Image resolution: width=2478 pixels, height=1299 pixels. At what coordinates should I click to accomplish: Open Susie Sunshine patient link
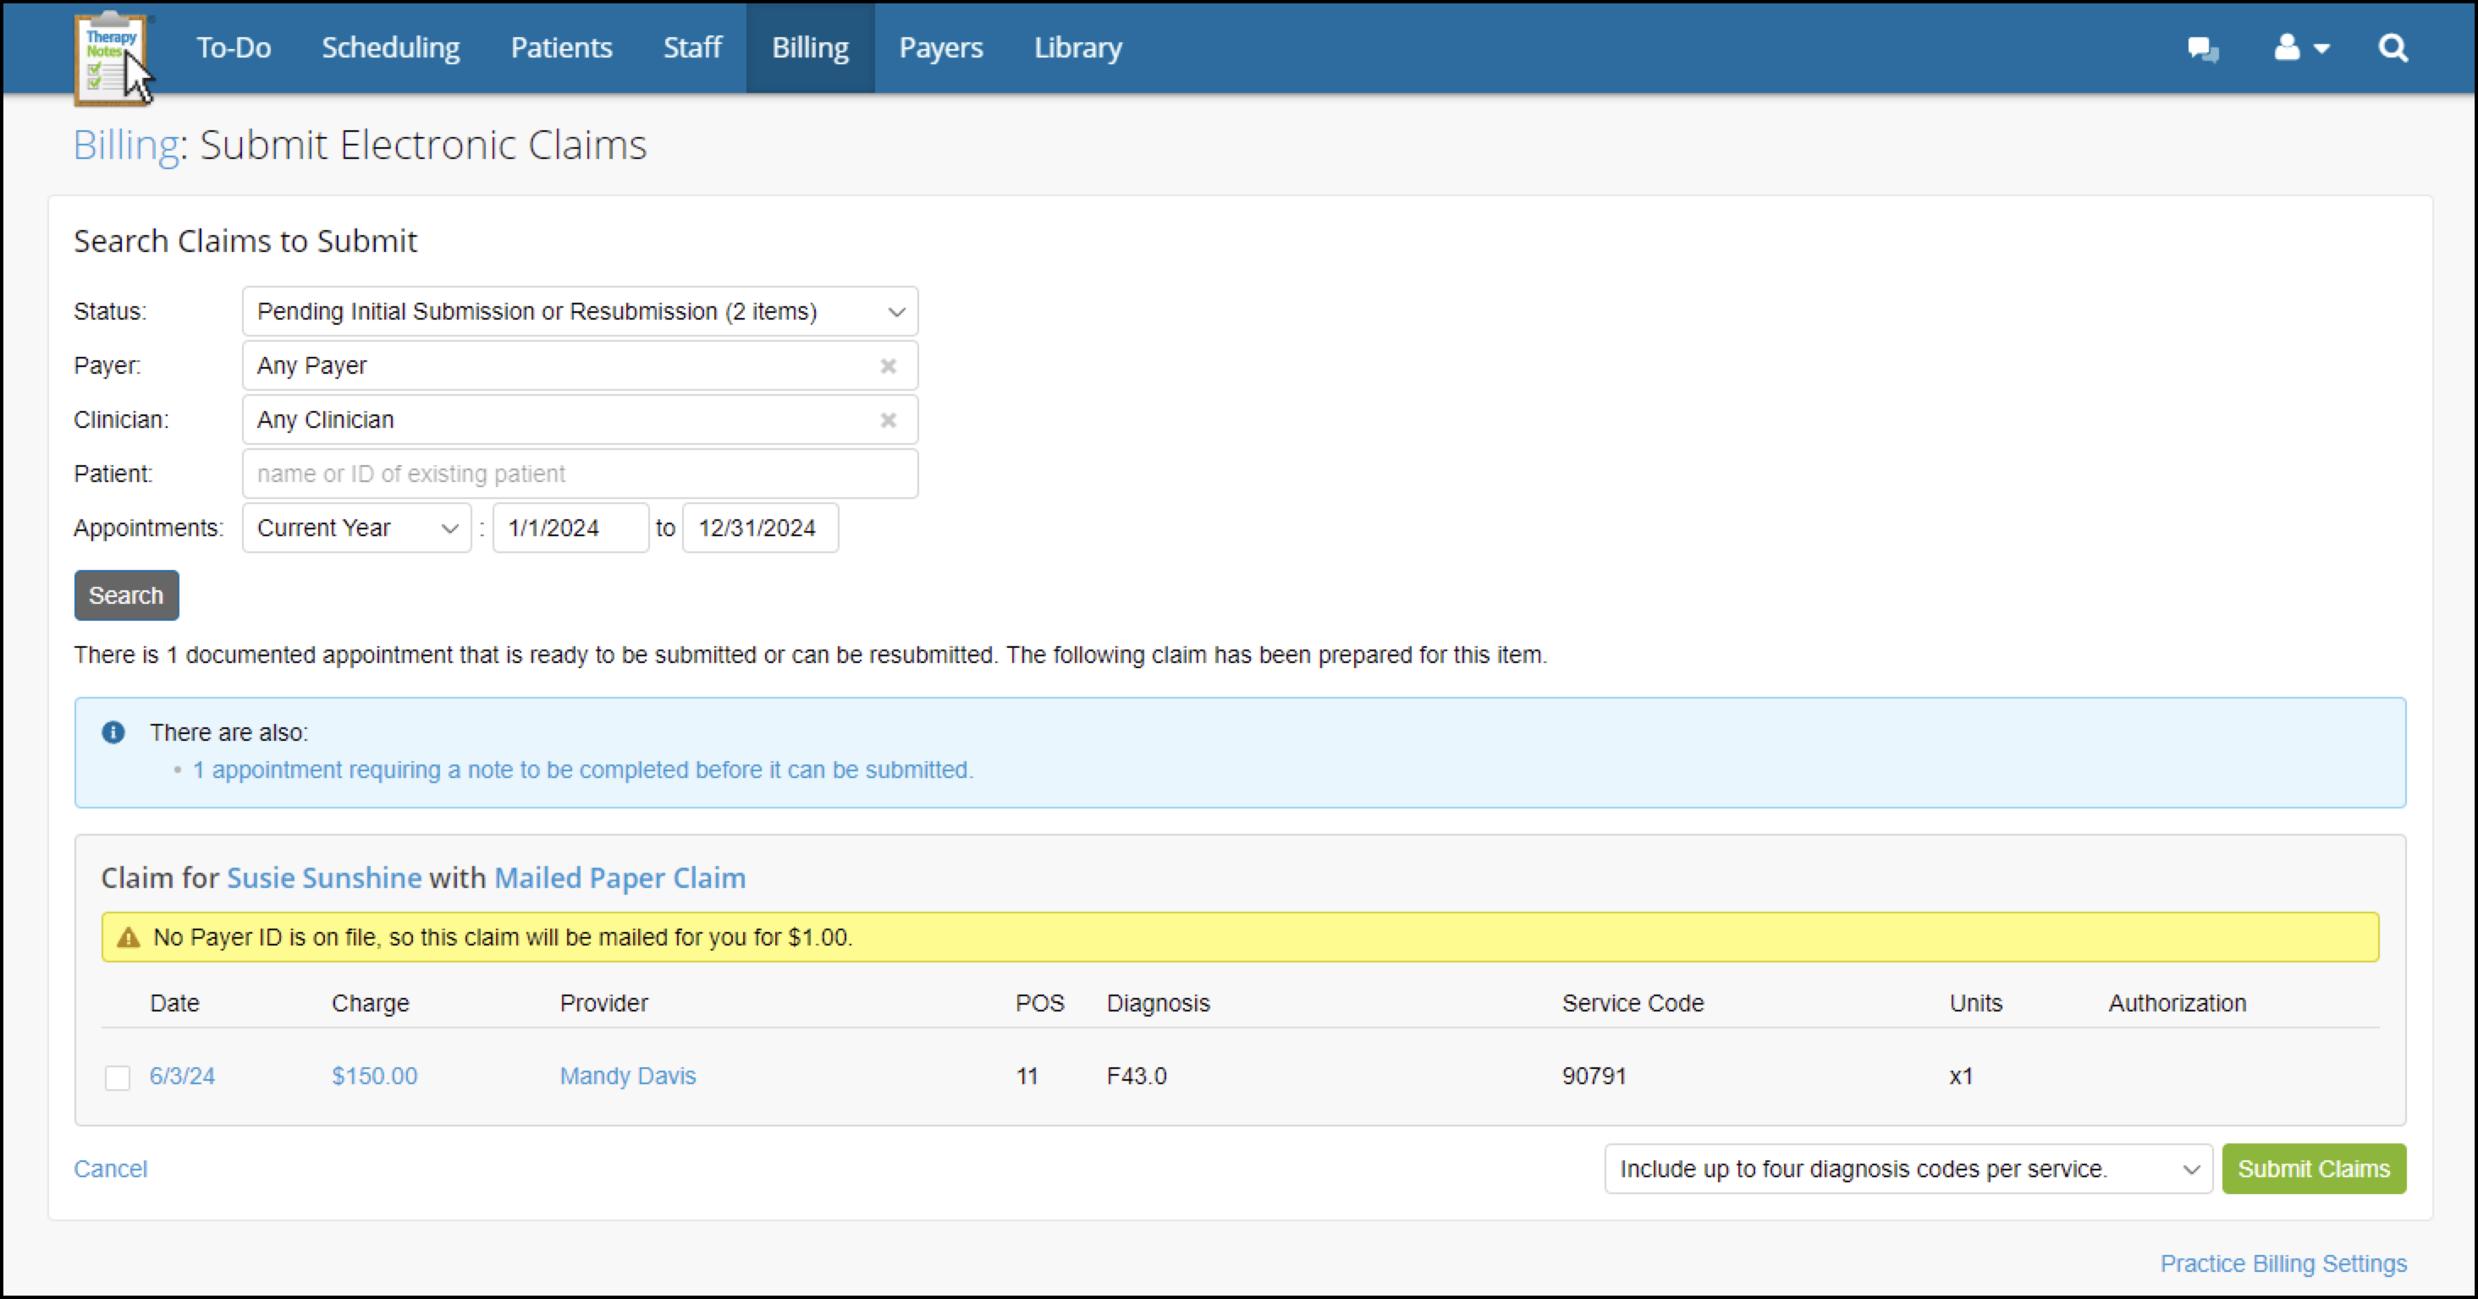(324, 878)
